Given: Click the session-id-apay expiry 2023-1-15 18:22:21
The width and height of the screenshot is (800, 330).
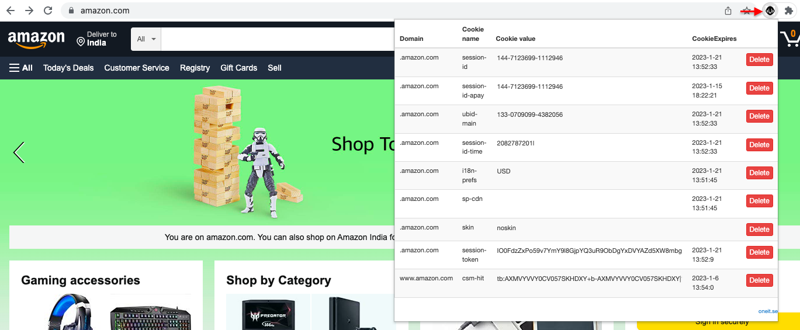Looking at the screenshot, I should coord(707,91).
